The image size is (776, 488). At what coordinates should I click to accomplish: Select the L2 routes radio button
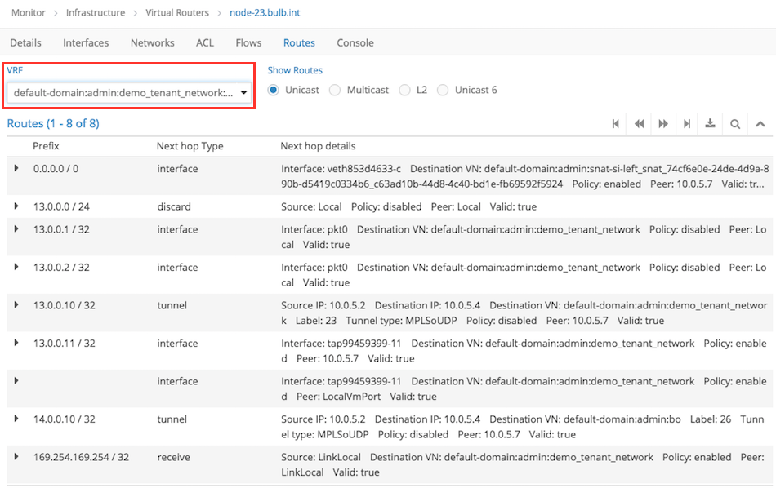click(x=405, y=90)
